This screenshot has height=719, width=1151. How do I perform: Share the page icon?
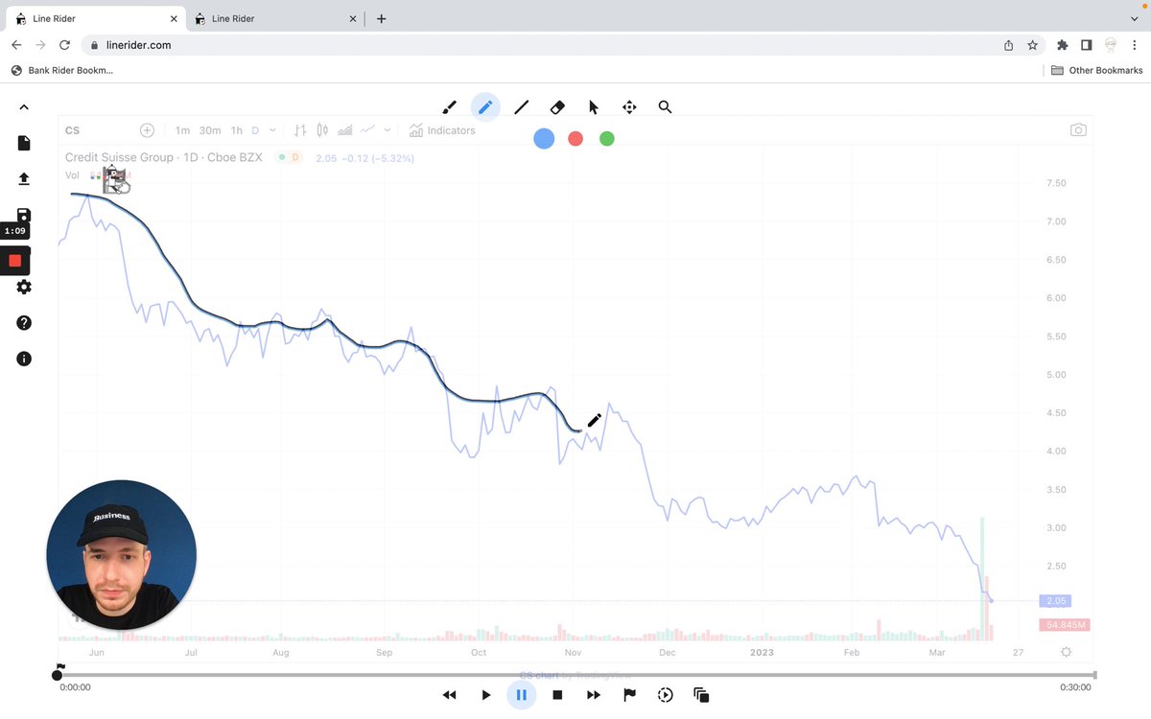point(1009,45)
